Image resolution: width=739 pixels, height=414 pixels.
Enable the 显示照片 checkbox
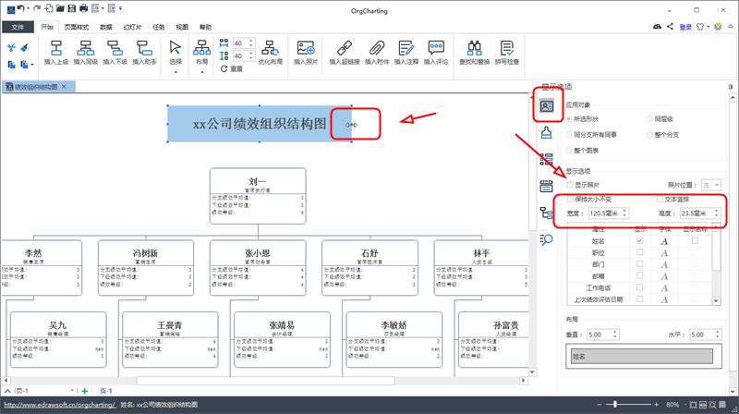pos(570,185)
